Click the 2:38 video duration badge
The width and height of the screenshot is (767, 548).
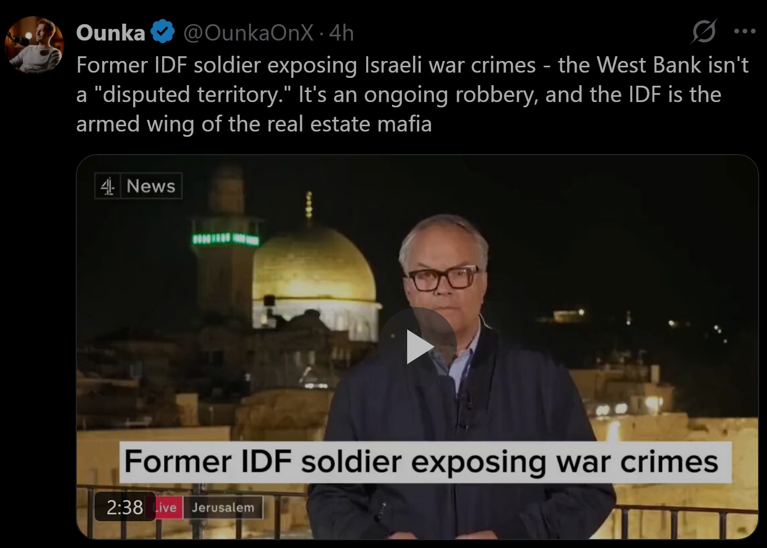click(x=125, y=507)
